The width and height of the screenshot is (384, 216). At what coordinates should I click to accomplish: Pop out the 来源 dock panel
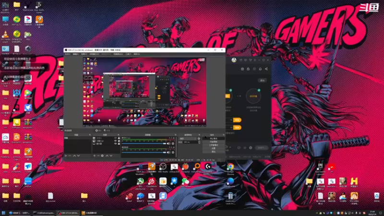point(119,135)
